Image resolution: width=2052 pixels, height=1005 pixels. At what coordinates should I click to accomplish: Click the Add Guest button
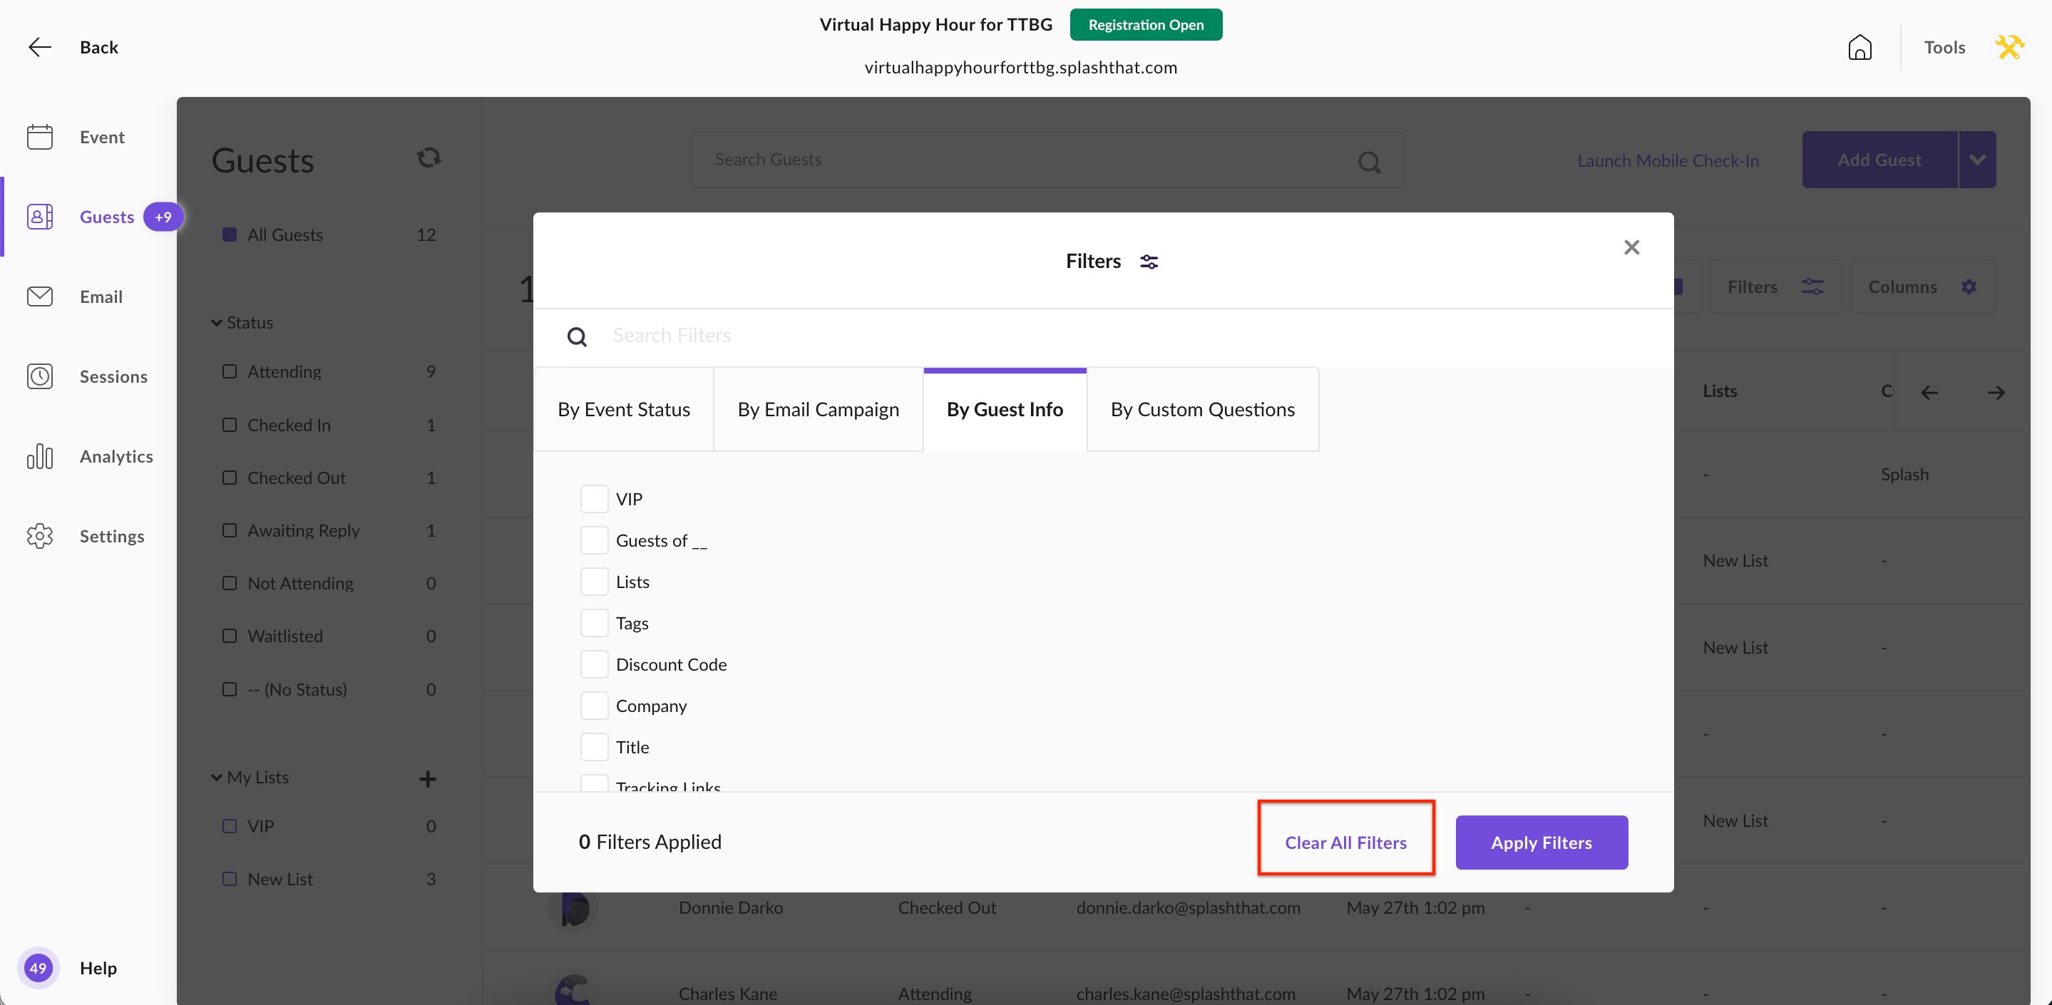pos(1879,160)
